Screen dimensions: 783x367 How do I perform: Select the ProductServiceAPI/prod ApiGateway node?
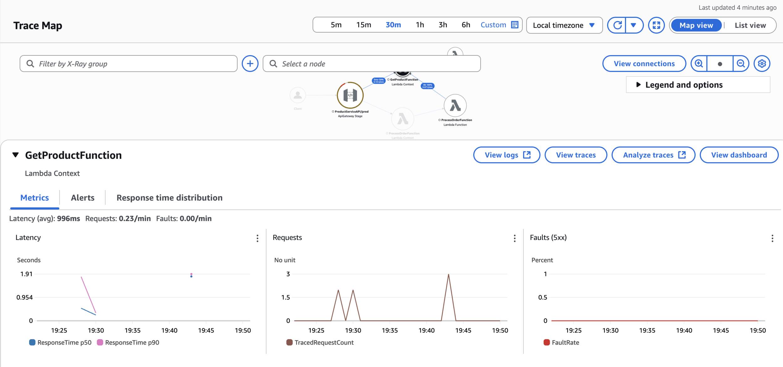(350, 96)
